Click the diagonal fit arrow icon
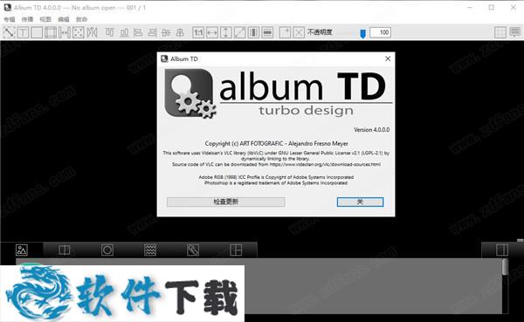Image resolution: width=524 pixels, height=322 pixels. [239, 32]
